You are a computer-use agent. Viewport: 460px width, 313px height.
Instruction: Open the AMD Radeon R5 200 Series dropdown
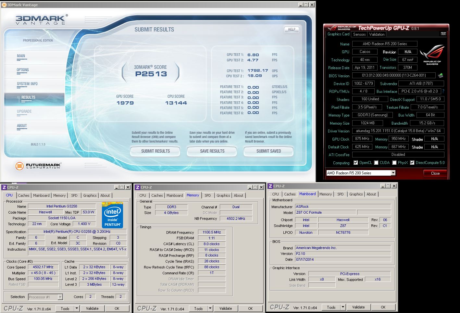click(393, 173)
